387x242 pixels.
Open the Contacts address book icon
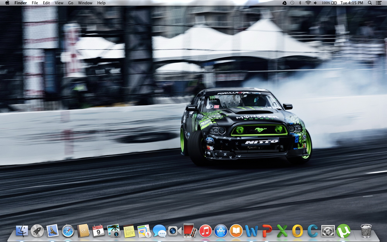click(83, 231)
